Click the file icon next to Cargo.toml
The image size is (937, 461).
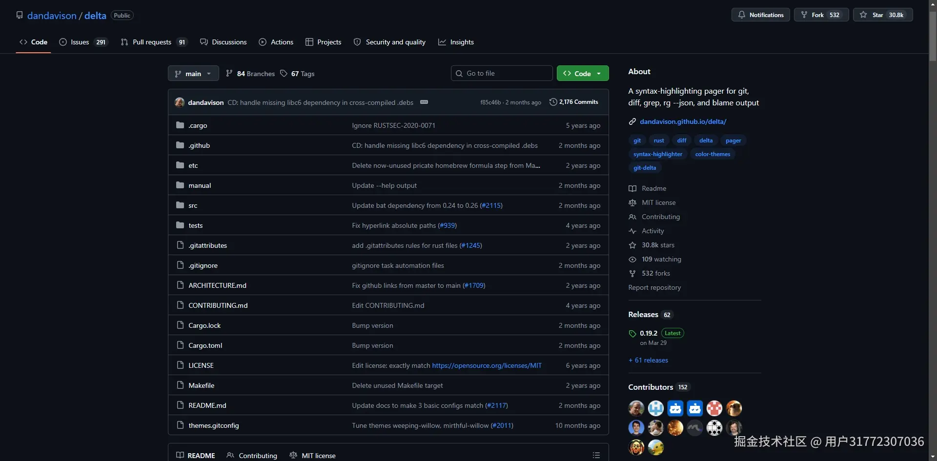[x=180, y=345]
